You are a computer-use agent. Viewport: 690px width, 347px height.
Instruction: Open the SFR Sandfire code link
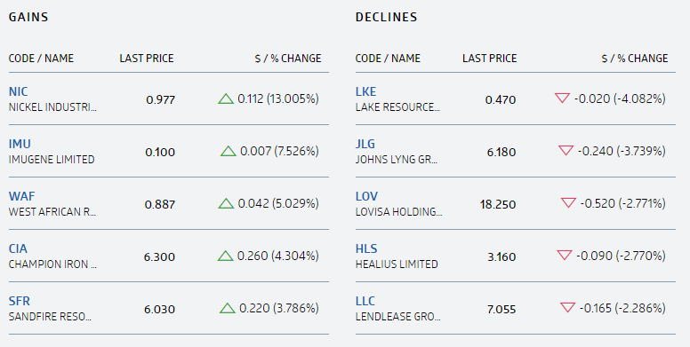pos(20,301)
